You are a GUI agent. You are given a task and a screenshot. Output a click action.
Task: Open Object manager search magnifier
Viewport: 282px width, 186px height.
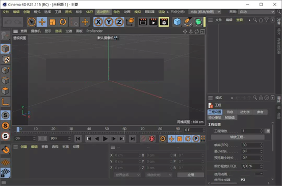click(255, 20)
